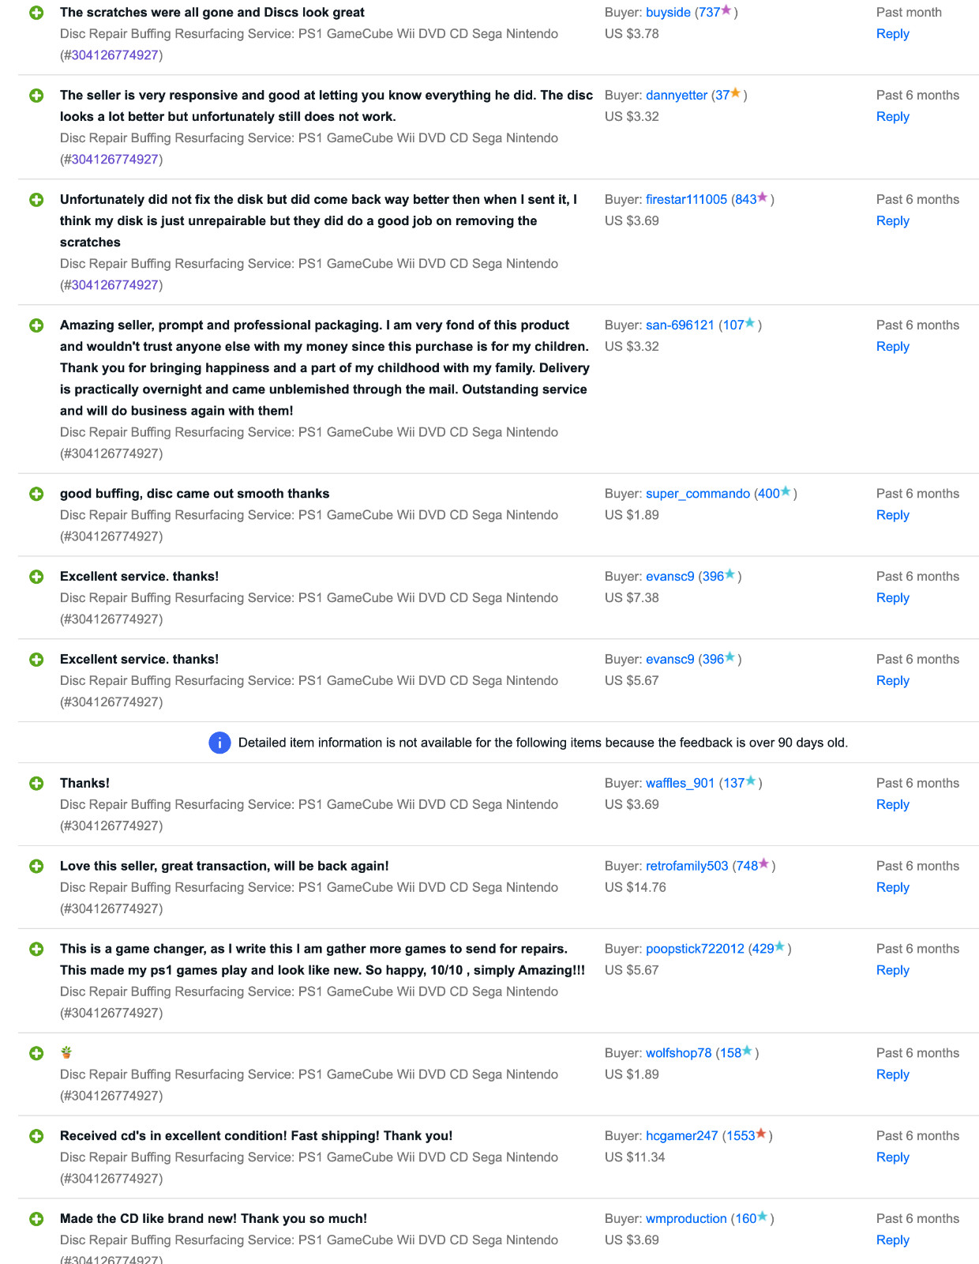
Task: Click the positive icon by 'Amazing seller' feedback
Action: point(36,325)
